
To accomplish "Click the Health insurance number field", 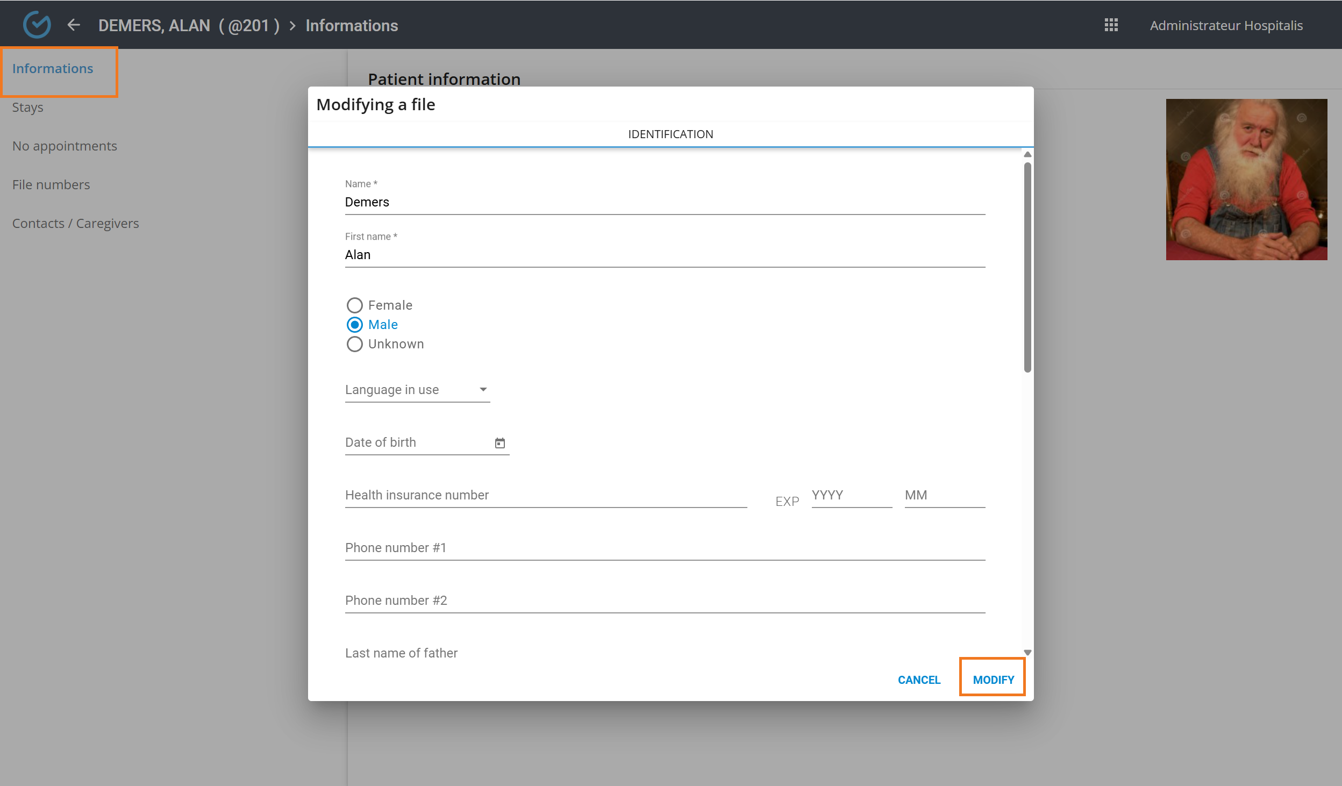I will click(x=546, y=495).
